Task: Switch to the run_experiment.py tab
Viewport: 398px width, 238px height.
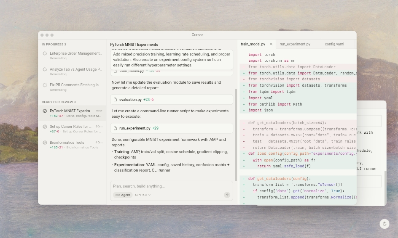Action: click(x=295, y=44)
